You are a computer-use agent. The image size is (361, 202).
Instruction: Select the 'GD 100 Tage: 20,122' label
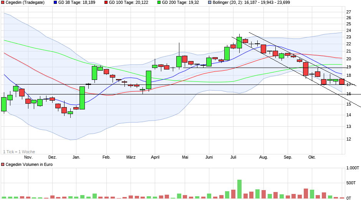129,3
